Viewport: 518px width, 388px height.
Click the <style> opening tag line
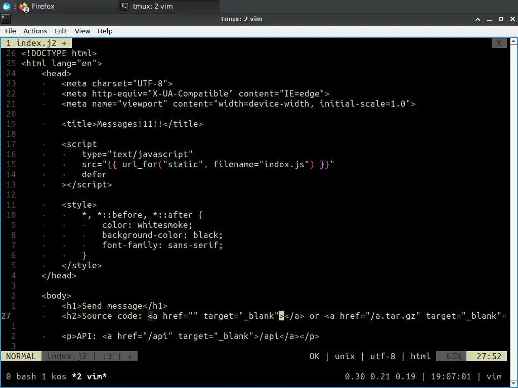(x=79, y=205)
